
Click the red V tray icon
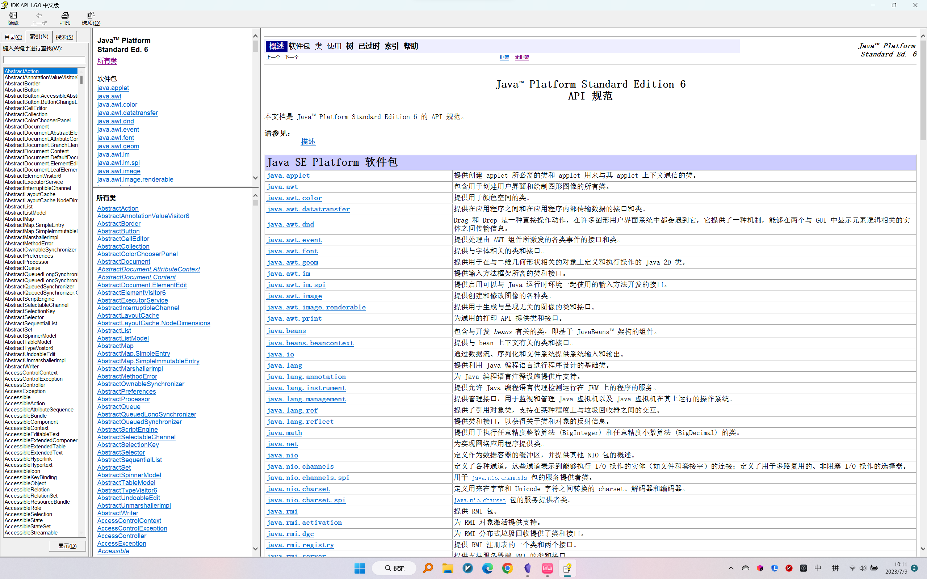coord(789,568)
